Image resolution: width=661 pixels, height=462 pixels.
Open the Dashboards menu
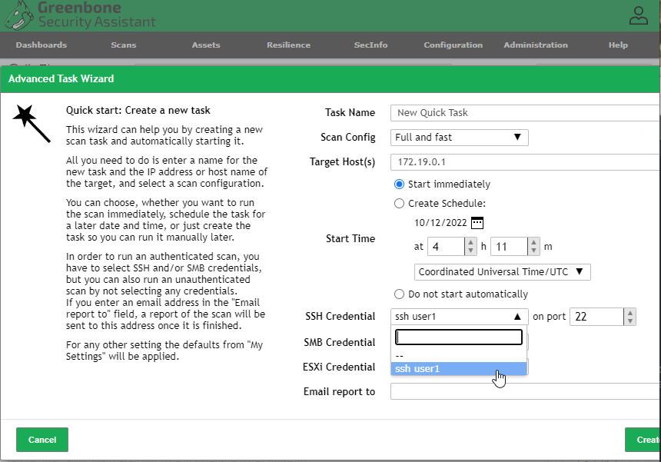tap(42, 45)
